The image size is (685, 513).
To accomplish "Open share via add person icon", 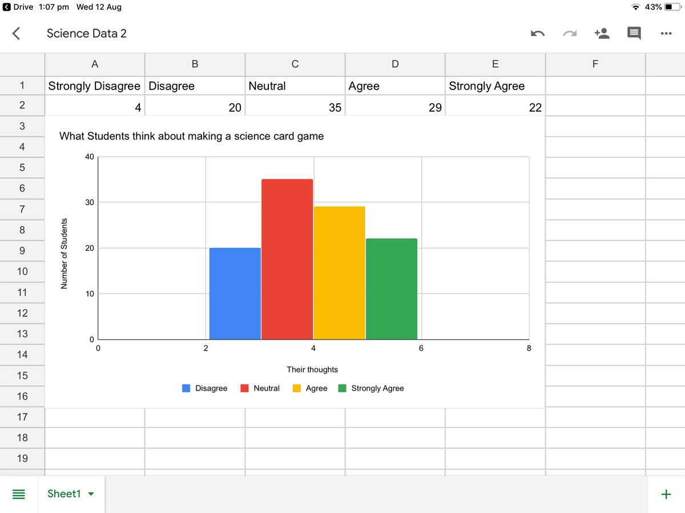I will coord(602,34).
